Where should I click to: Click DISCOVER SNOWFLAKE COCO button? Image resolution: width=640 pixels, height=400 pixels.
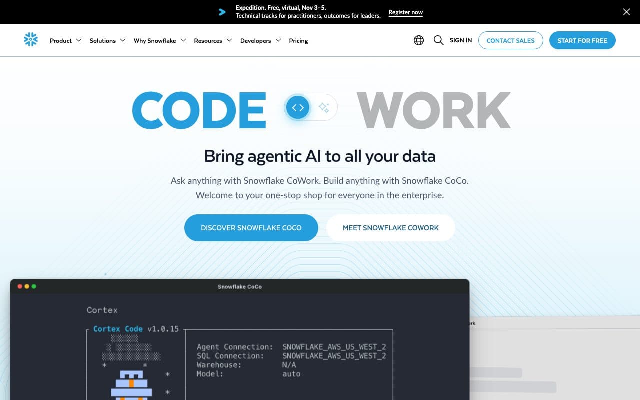coord(251,228)
